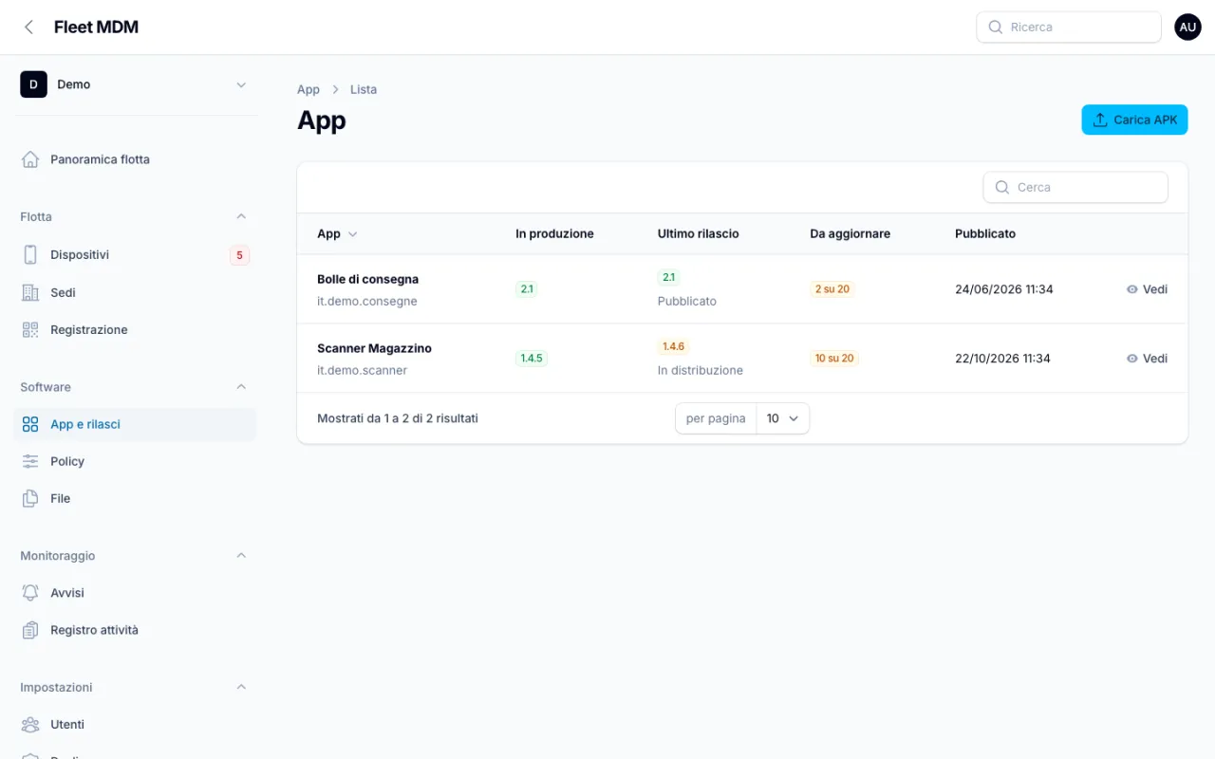Image resolution: width=1215 pixels, height=759 pixels.
Task: Click the clipboard icon for Registro attività
Action: tap(30, 630)
